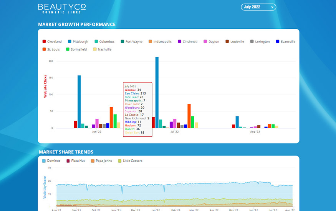
Task: Click the Springfield legend marker
Action: pos(68,49)
